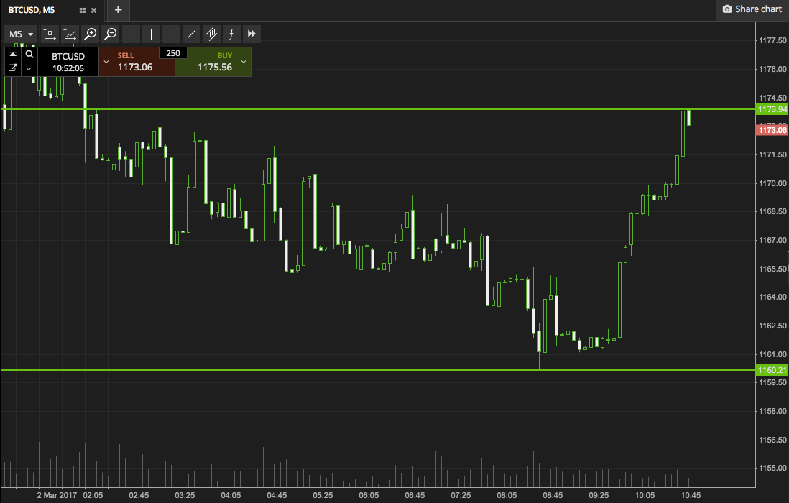Click the 03:25 time axis label

[x=185, y=495]
